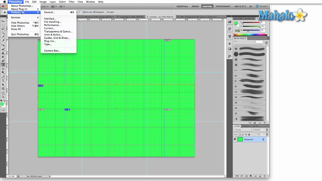
Task: Open the Normal blend mode dropdown
Action: click(x=243, y=130)
